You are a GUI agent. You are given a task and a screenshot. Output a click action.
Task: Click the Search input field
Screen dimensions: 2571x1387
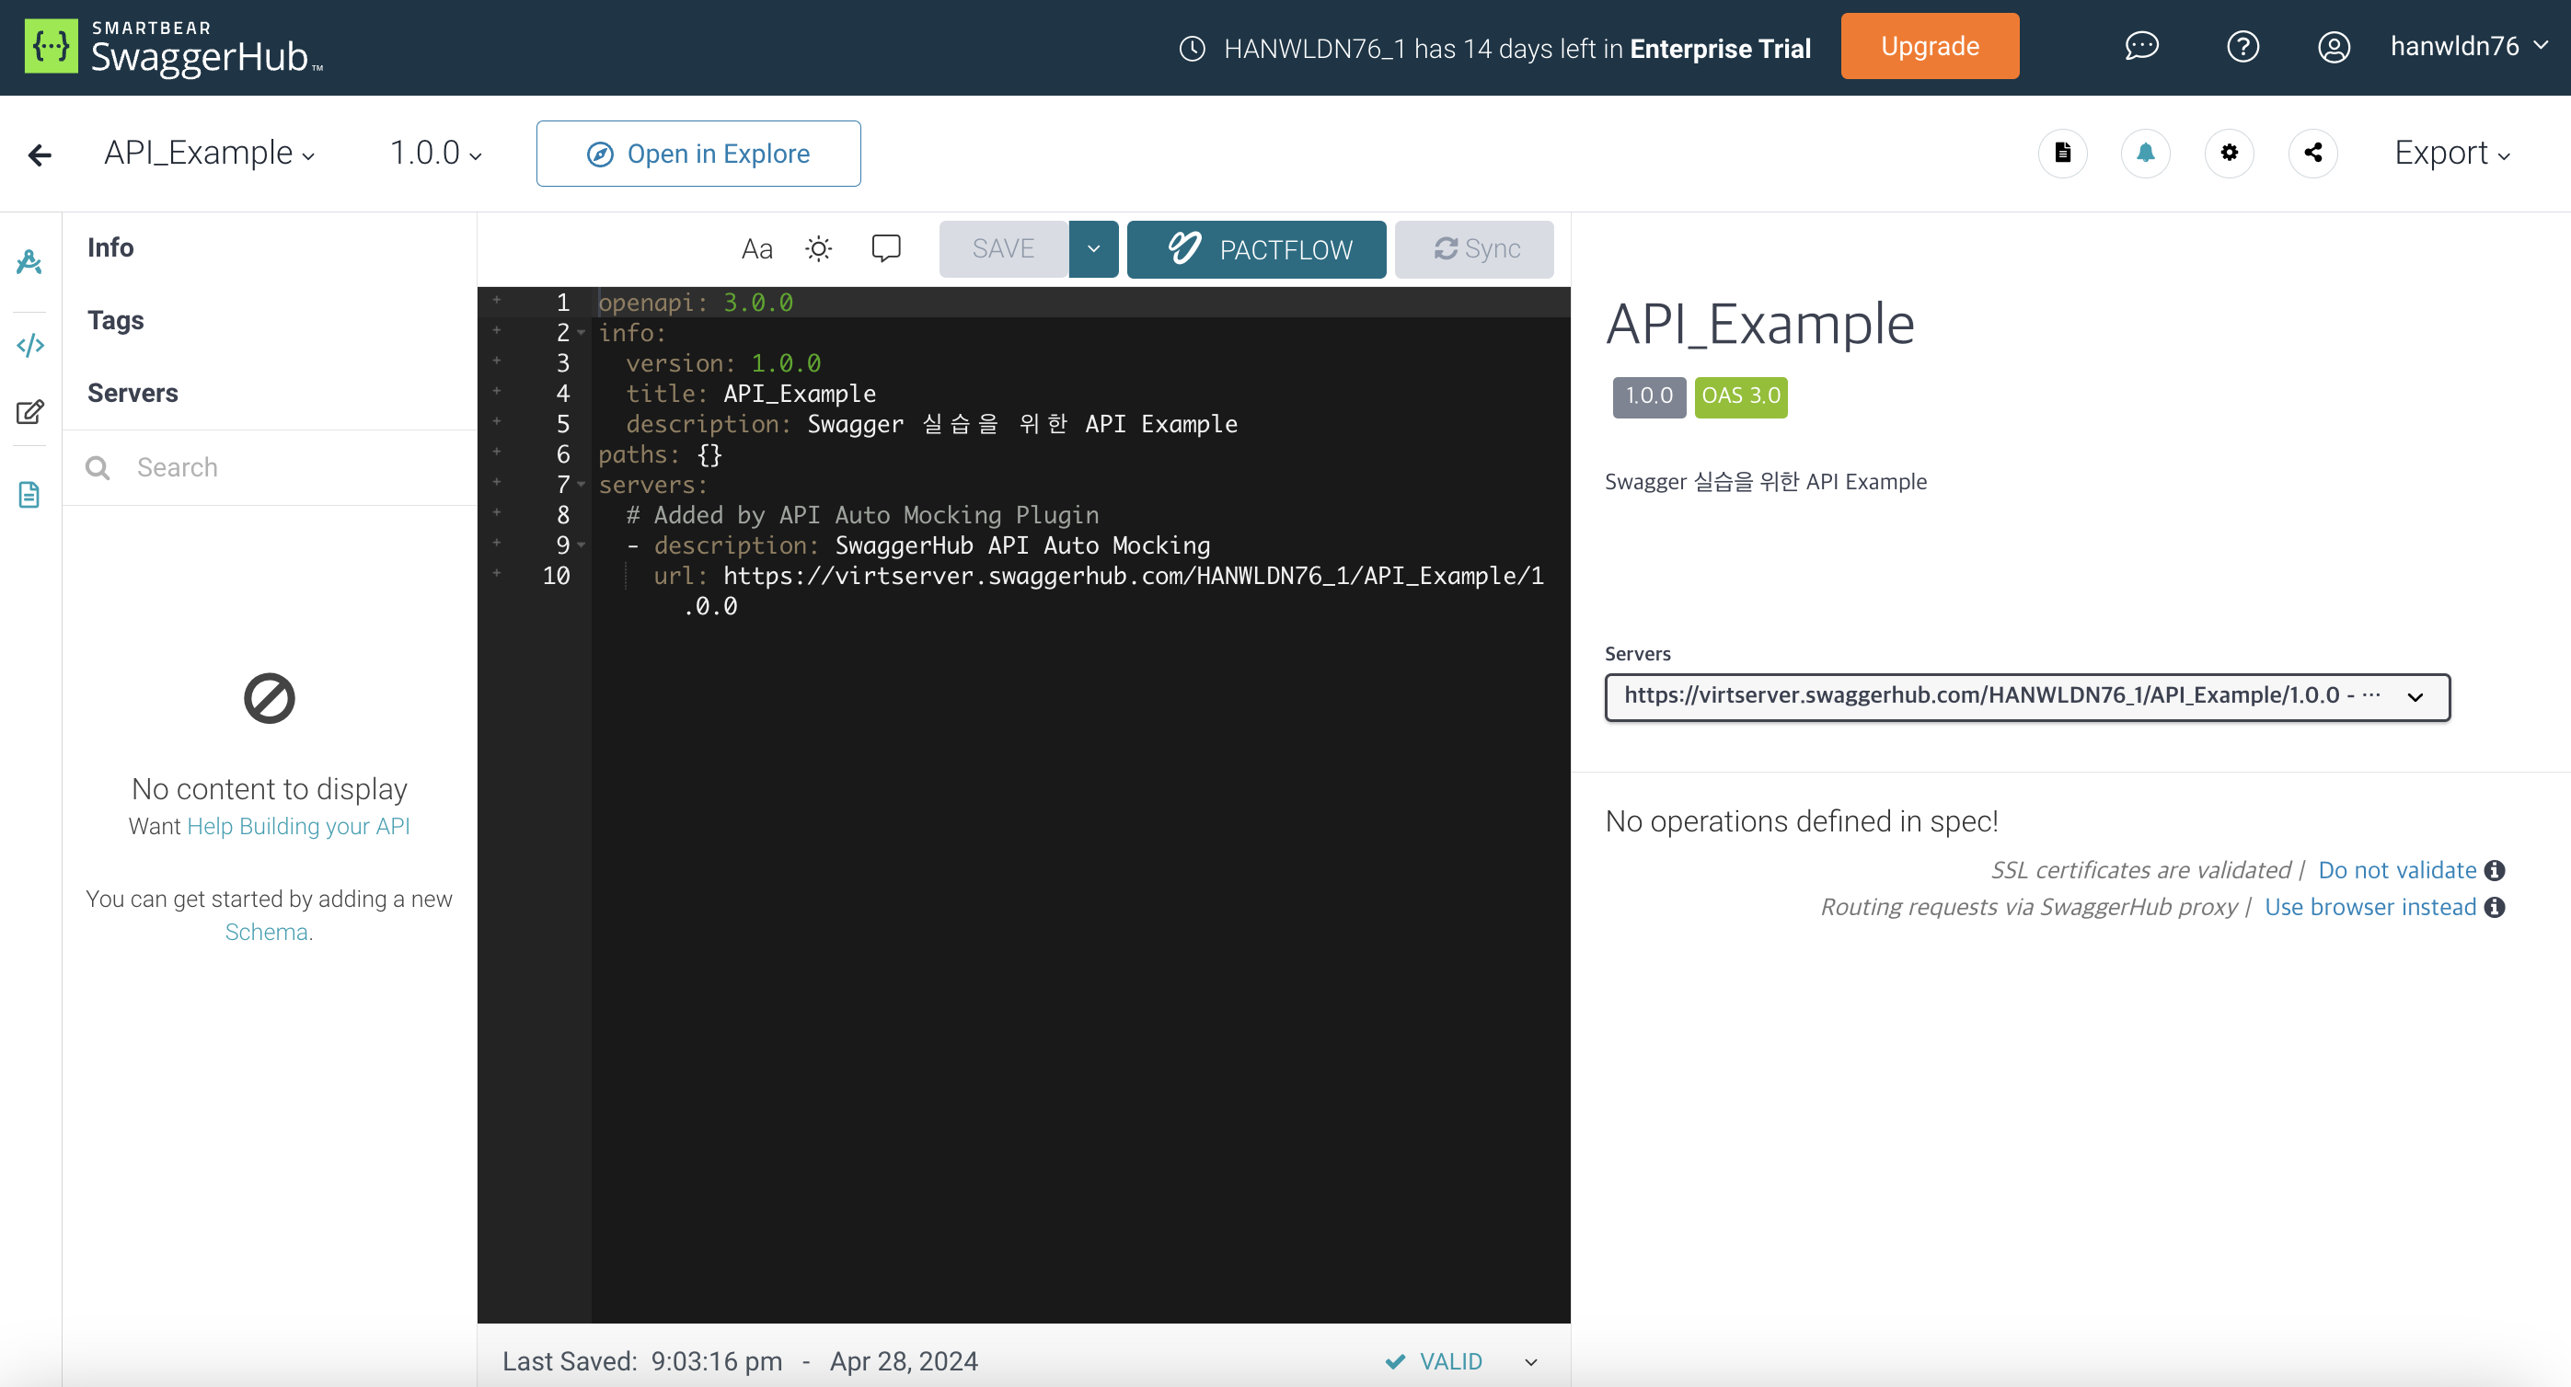tap(290, 467)
